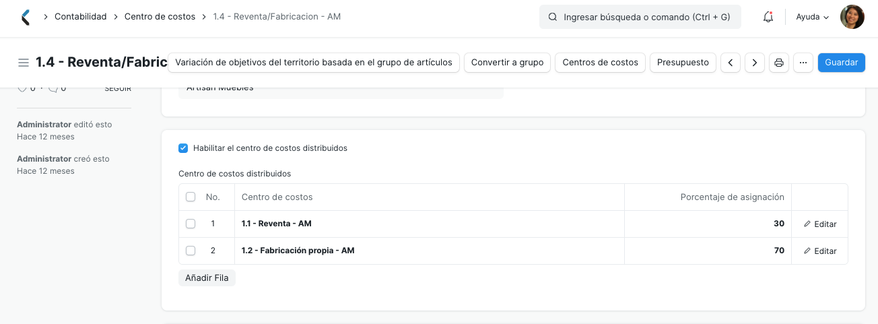Print the cost center document
The image size is (878, 324).
[x=779, y=63]
